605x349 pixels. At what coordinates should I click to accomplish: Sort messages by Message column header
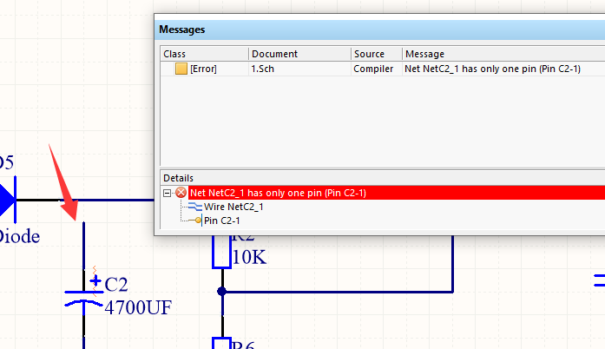pos(503,54)
